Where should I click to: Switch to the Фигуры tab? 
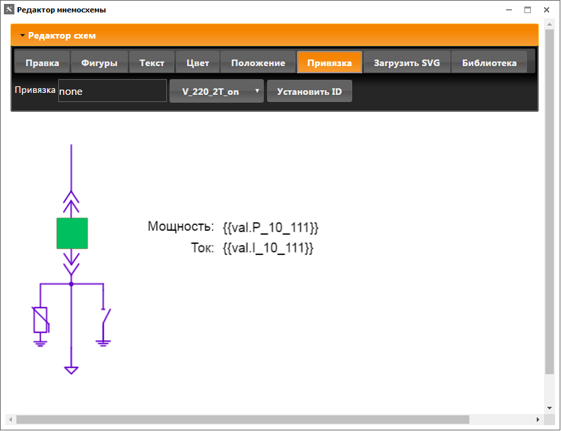coord(99,62)
